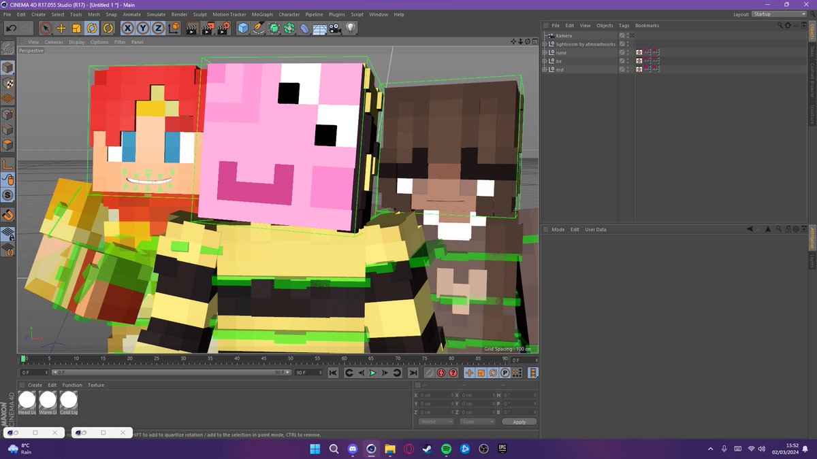Click Render View clapperboard icon
Image resolution: width=817 pixels, height=459 pixels.
(192, 28)
